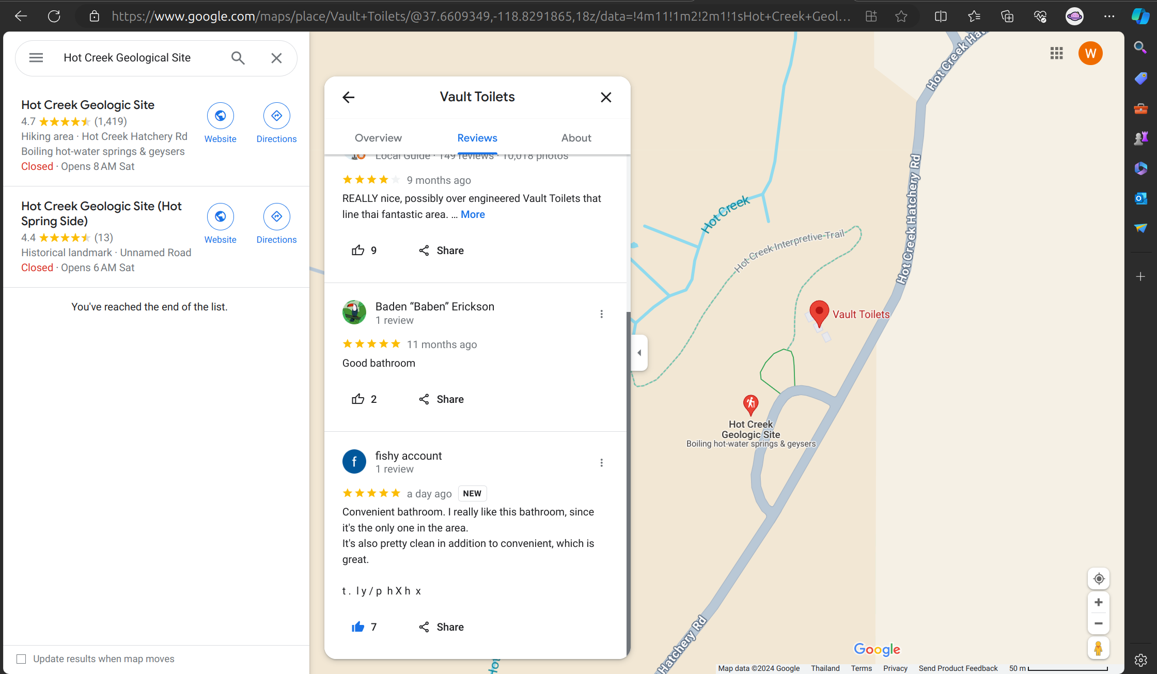The image size is (1157, 674).
Task: Click the Thailand region link
Action: [x=825, y=668]
